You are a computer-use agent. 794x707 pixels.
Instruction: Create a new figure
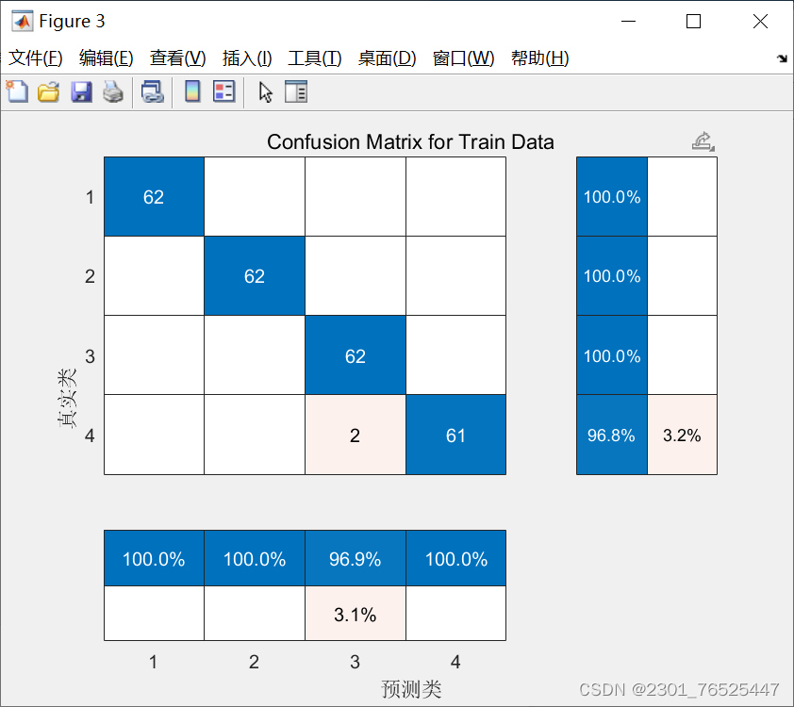tap(17, 91)
